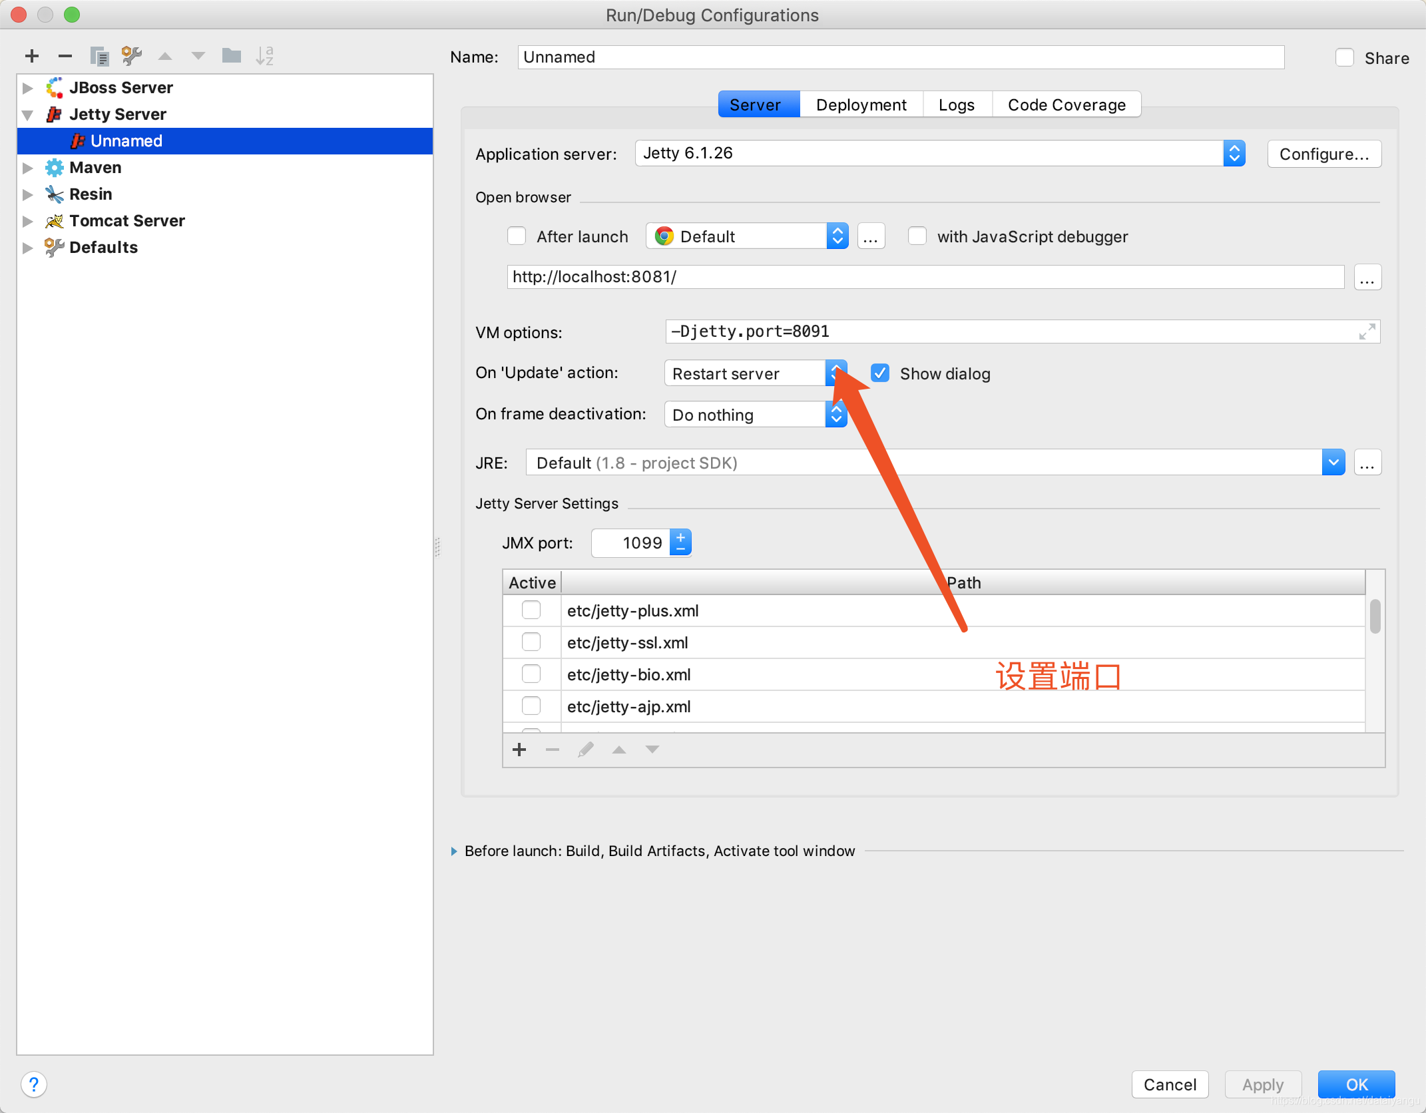Expand the Defaults tree node
This screenshot has height=1113, width=1426.
[x=28, y=248]
